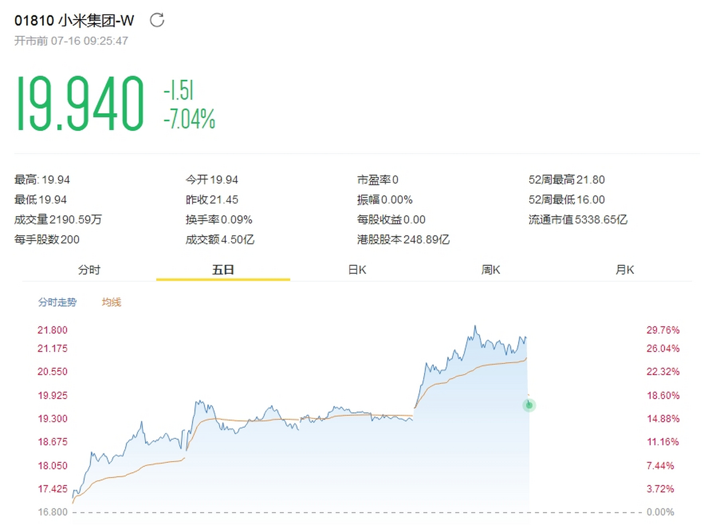Click the 17.425 price axis label

pos(52,489)
